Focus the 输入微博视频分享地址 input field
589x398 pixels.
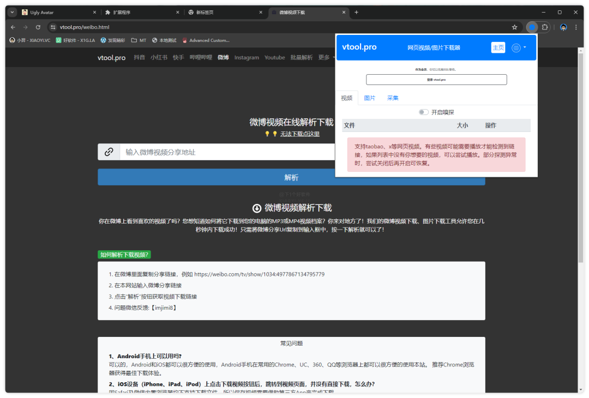(227, 152)
